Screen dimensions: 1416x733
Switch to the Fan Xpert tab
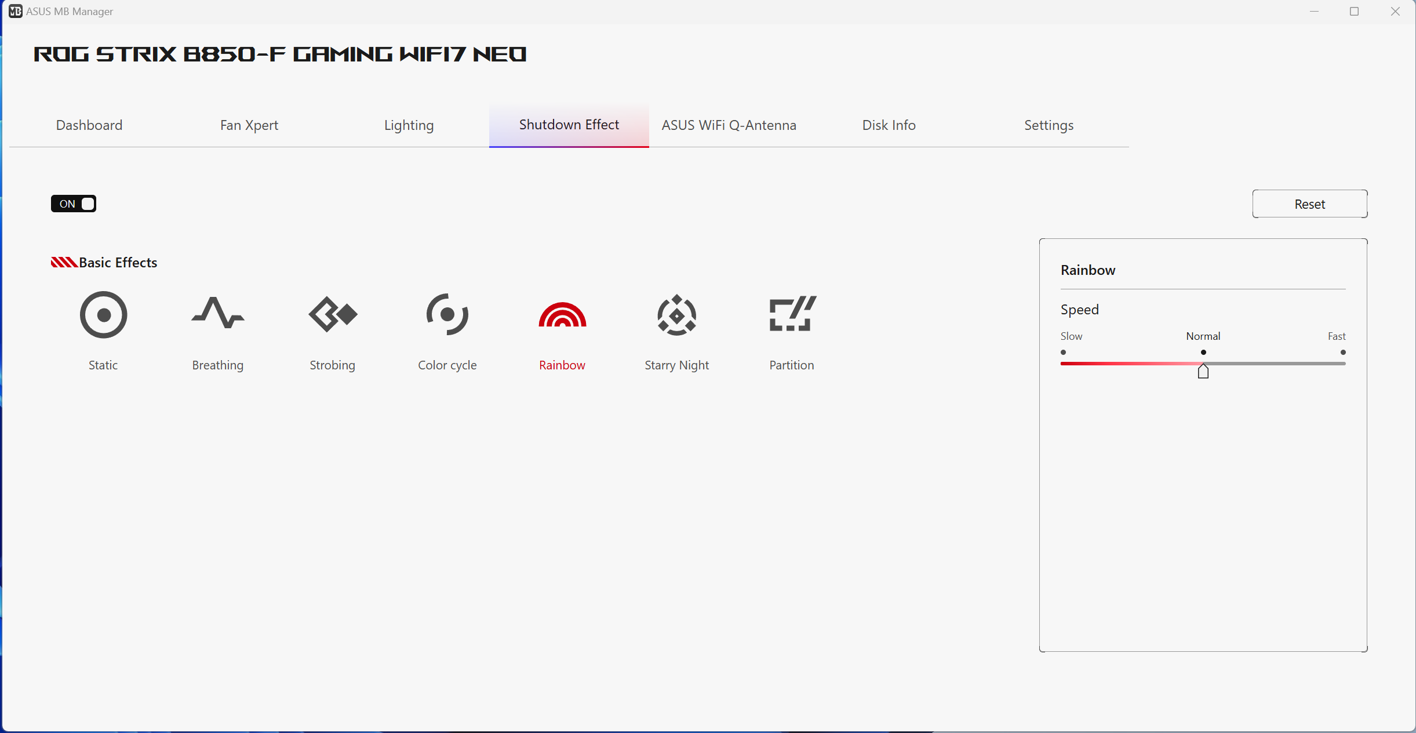249,125
